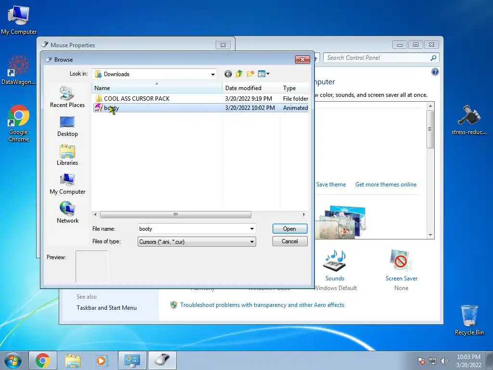This screenshot has height=370, width=493.
Task: Expand the Look in Downloads dropdown
Action: 213,74
